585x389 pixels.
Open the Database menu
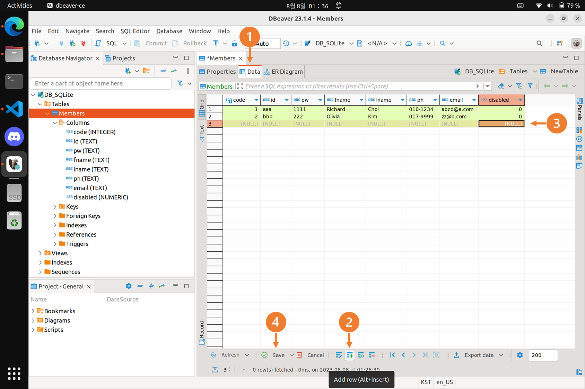coord(169,31)
